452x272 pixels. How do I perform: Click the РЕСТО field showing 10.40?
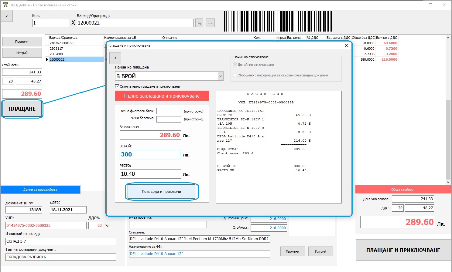pos(150,174)
